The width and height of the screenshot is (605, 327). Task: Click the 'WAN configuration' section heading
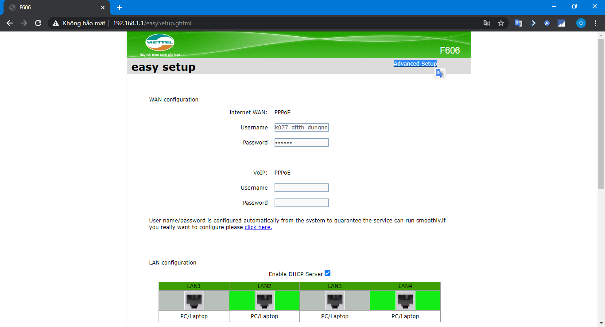coord(174,100)
